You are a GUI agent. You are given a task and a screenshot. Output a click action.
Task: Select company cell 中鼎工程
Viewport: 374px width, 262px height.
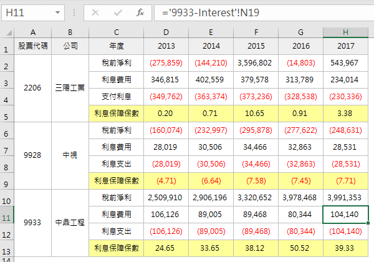tap(70, 223)
